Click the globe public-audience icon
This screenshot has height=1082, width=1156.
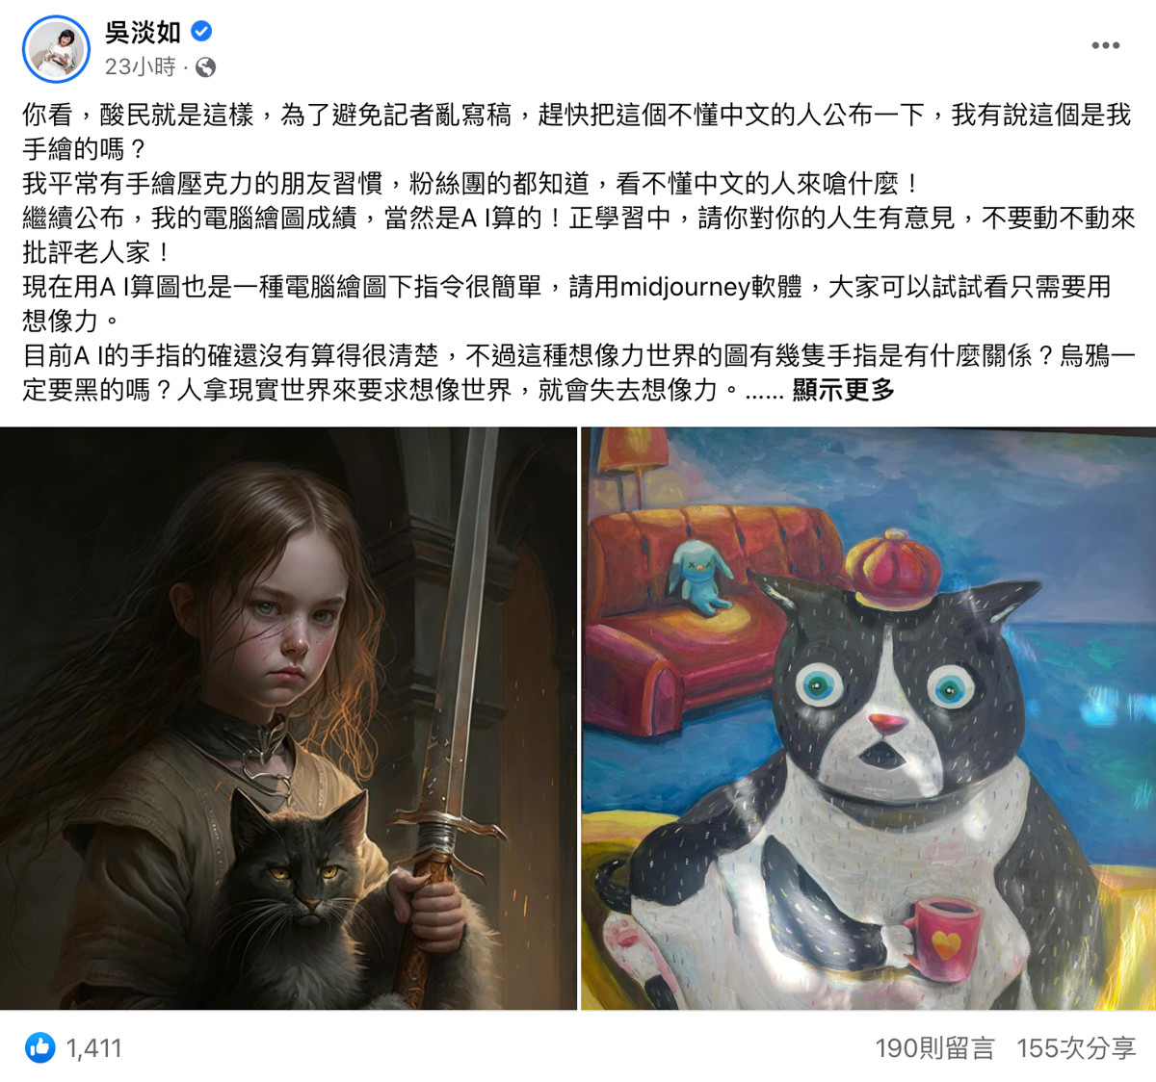point(205,67)
